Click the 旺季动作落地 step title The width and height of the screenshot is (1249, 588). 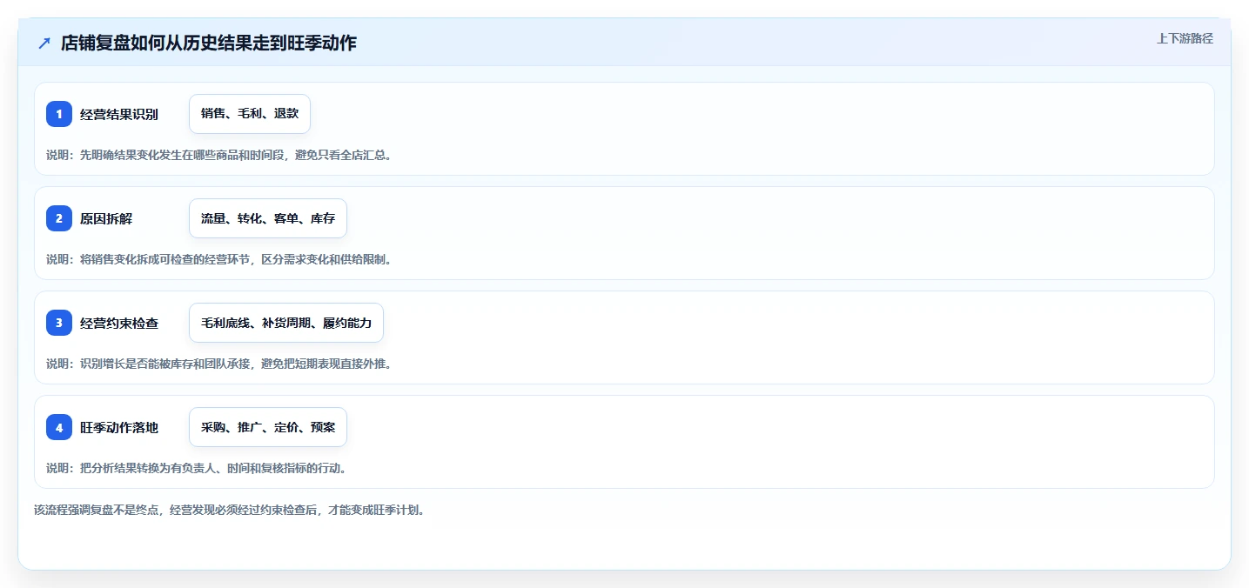pyautogui.click(x=119, y=427)
